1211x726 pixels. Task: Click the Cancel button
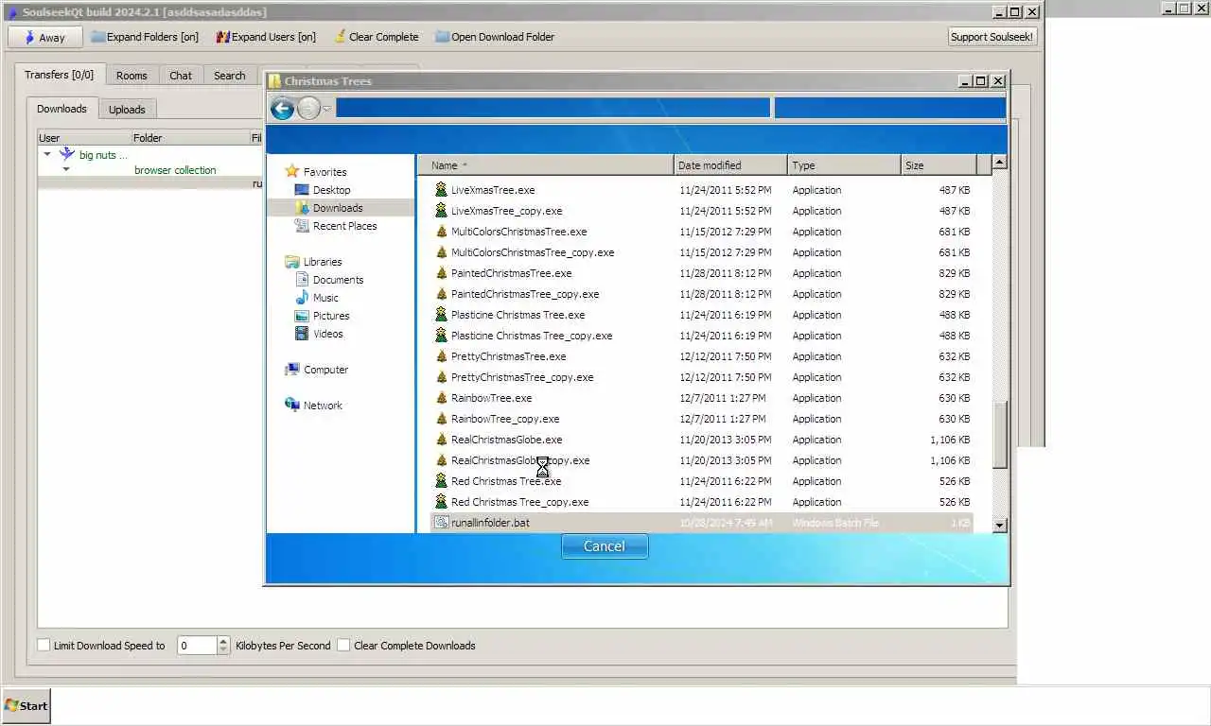[605, 546]
